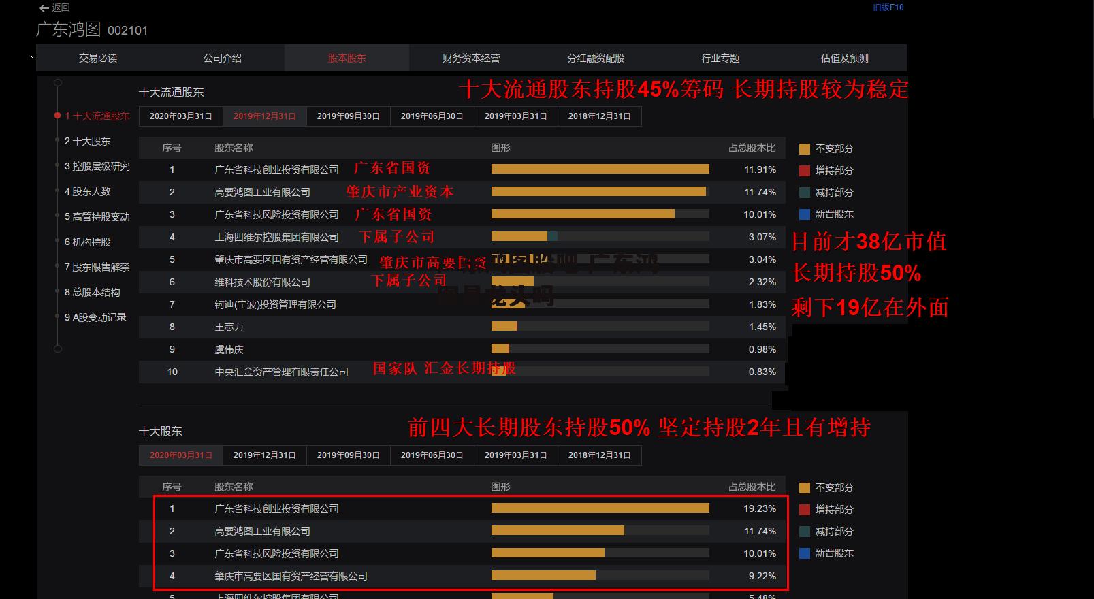Click the stock code 002101 in the title
Image resolution: width=1094 pixels, height=599 pixels.
127,31
